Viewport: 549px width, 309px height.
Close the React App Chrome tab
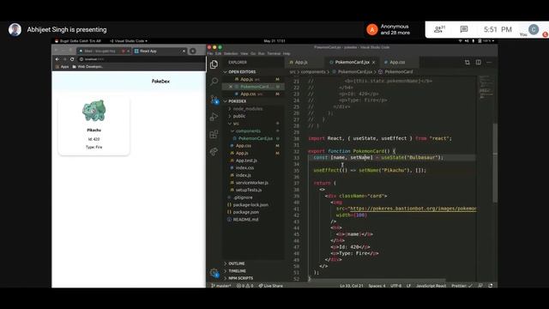[x=184, y=51]
